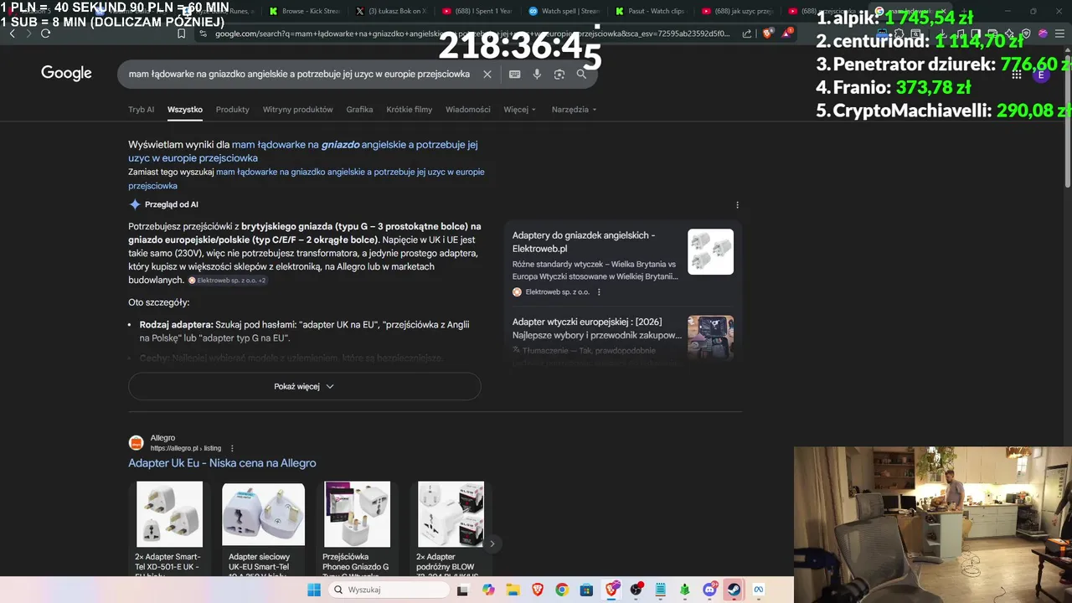
Task: Open the Narzędzia tools dropdown
Action: pyautogui.click(x=574, y=110)
